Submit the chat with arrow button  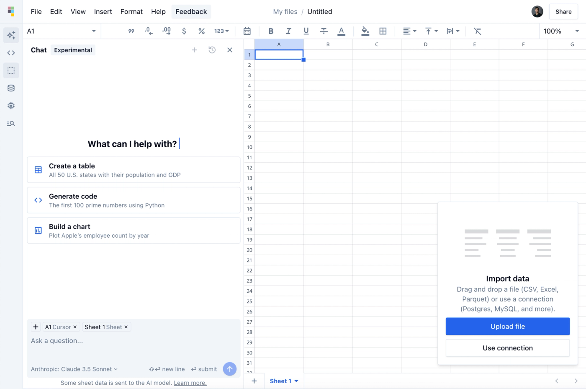[x=230, y=369]
